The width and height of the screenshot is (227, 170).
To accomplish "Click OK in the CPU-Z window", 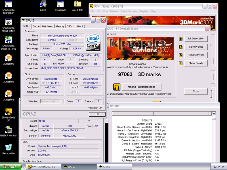I will 97,114.
